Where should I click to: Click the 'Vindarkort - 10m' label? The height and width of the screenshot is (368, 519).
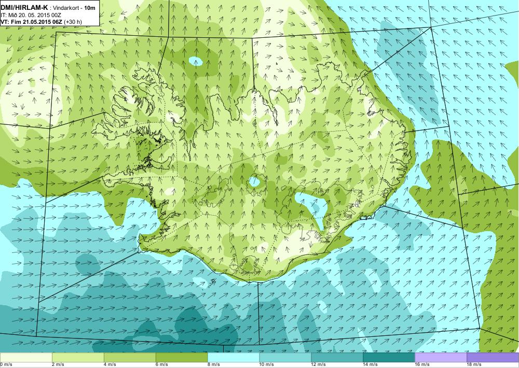74,8
